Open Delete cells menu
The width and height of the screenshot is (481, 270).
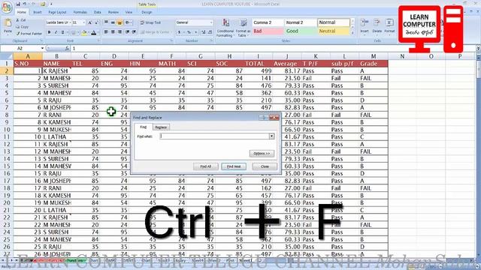377,26
